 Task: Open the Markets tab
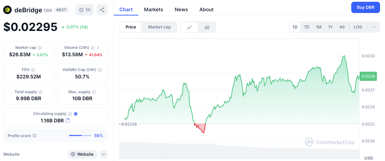pos(153,9)
